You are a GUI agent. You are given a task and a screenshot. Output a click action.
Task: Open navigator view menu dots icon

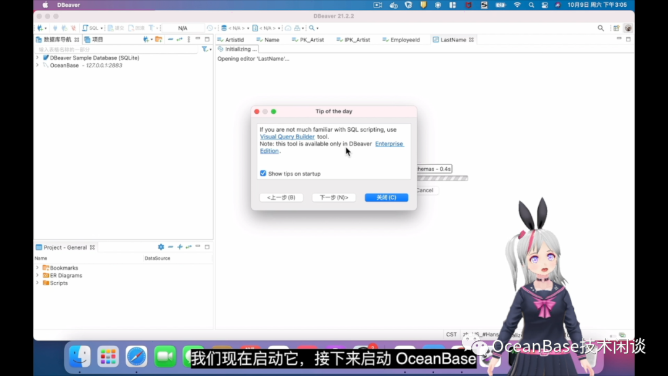click(x=189, y=40)
